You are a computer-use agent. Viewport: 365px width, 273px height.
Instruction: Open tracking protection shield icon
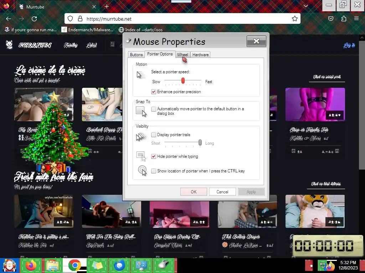(70, 18)
